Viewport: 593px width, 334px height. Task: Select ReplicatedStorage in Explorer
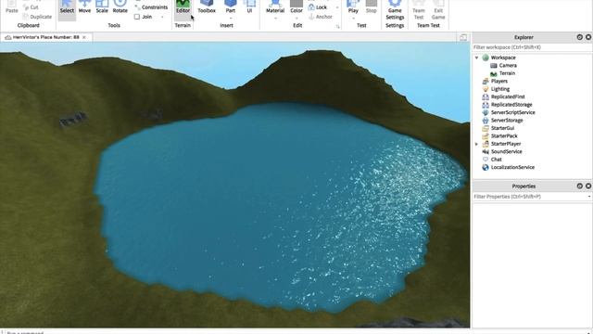tap(511, 105)
